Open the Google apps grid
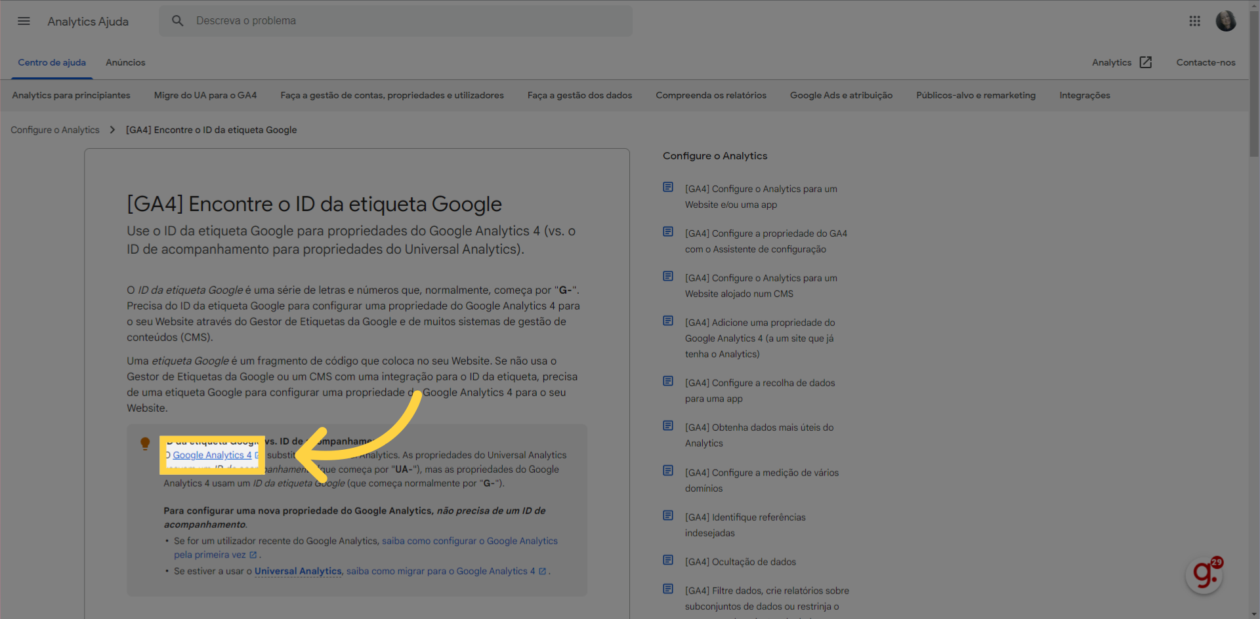The image size is (1260, 619). click(x=1194, y=21)
